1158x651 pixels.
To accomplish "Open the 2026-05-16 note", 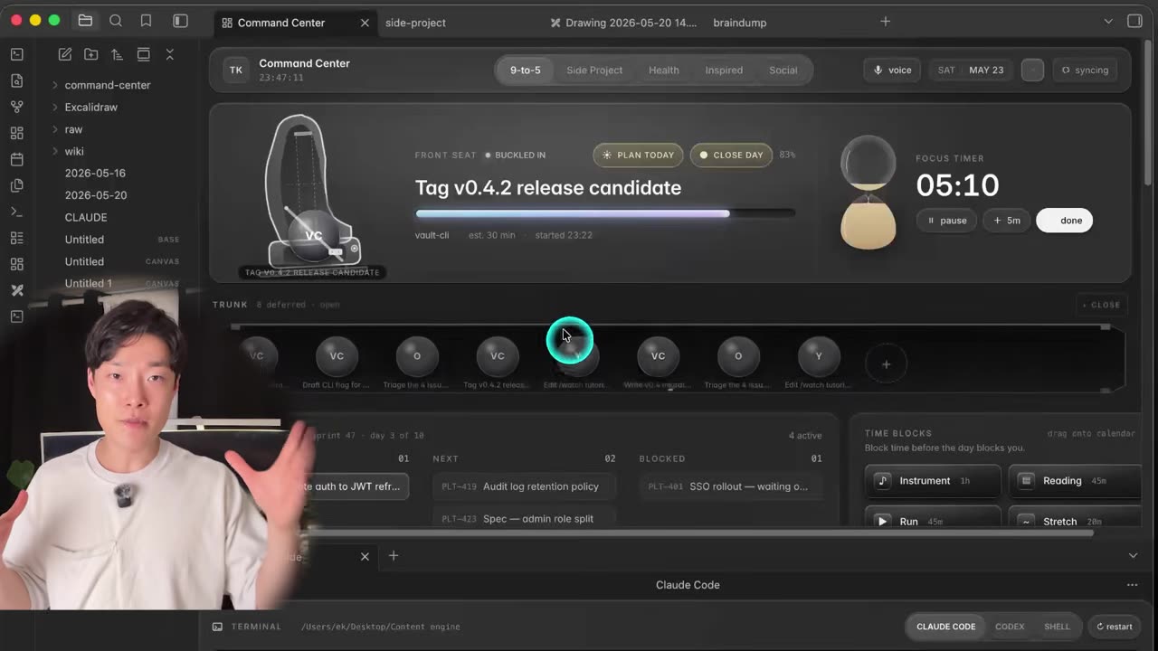I will [x=95, y=173].
